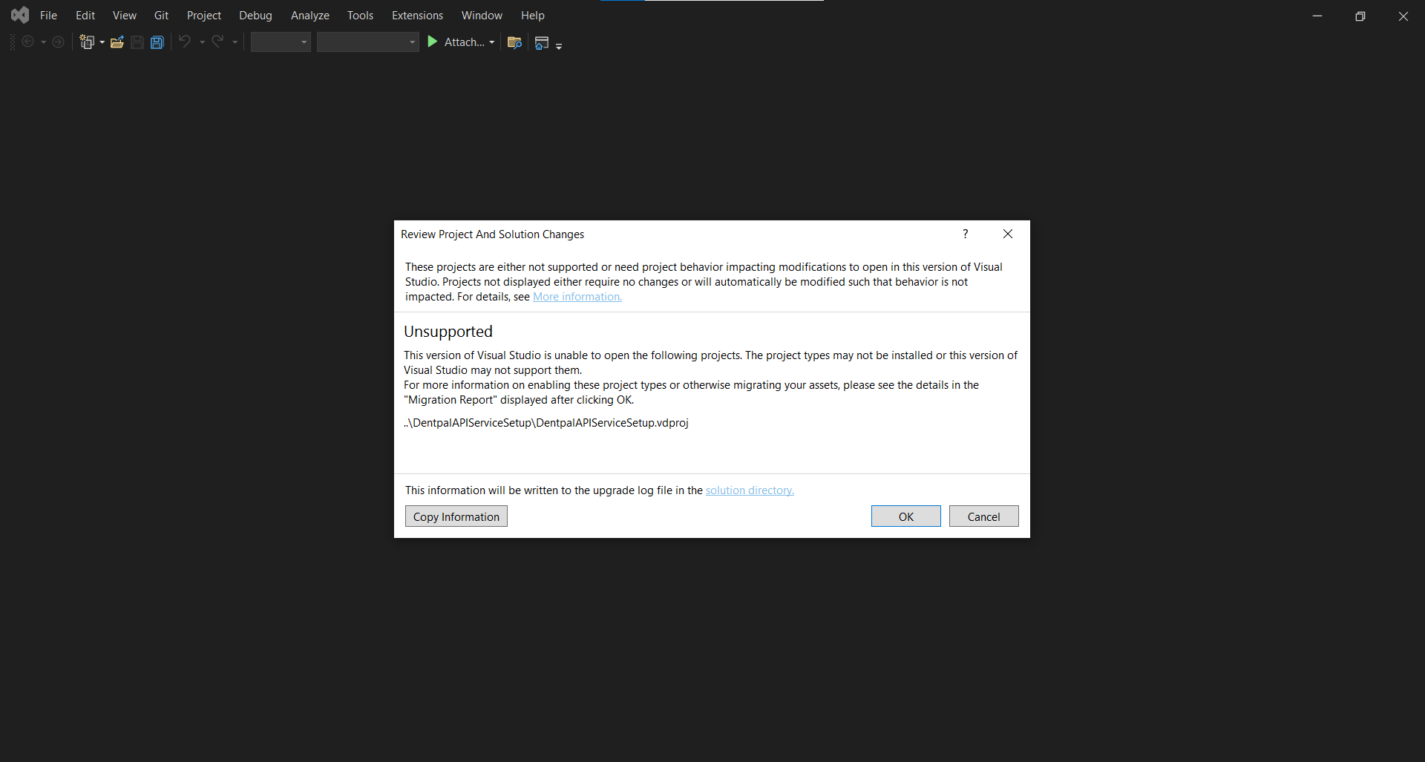Click the Copy Information button
The width and height of the screenshot is (1425, 762).
pyautogui.click(x=456, y=516)
